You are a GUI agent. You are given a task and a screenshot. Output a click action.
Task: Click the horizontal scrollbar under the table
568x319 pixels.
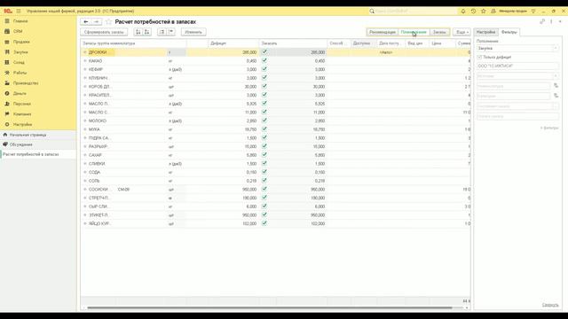[x=270, y=307]
